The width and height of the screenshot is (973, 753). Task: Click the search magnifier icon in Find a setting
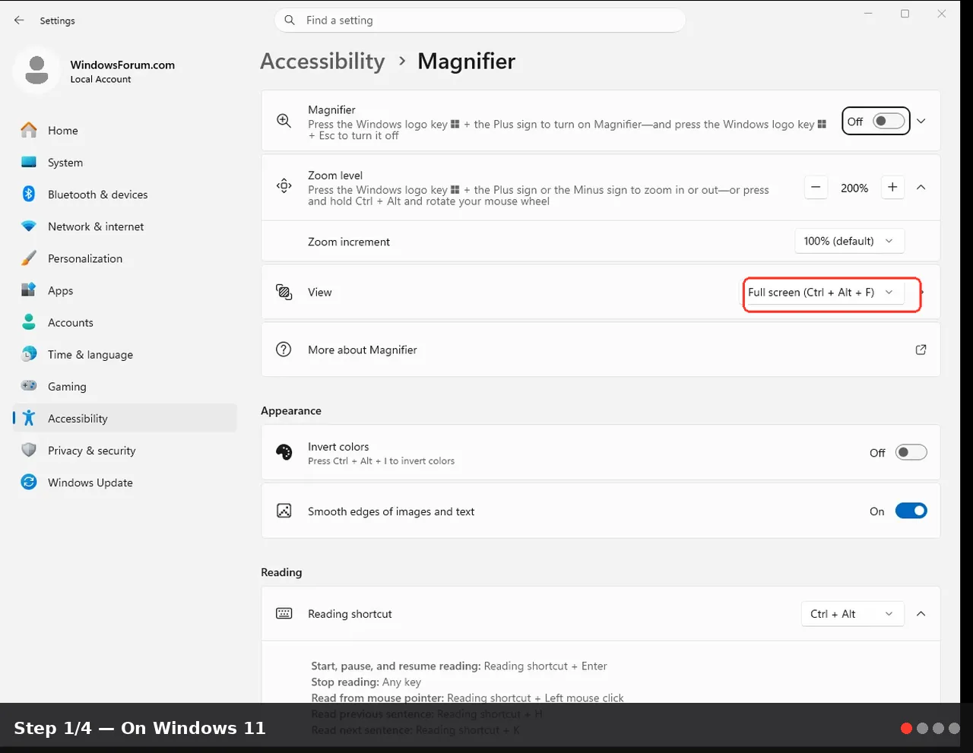(x=290, y=21)
